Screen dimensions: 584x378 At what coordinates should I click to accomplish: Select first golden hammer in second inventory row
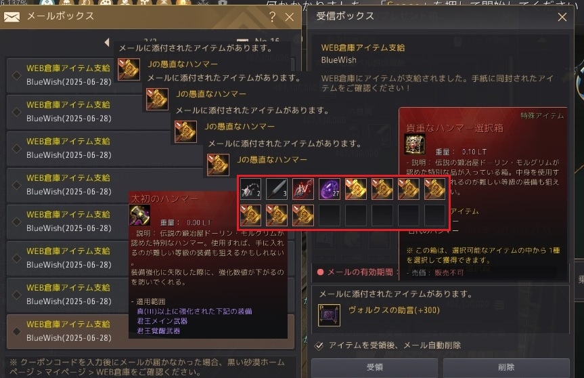pyautogui.click(x=250, y=215)
